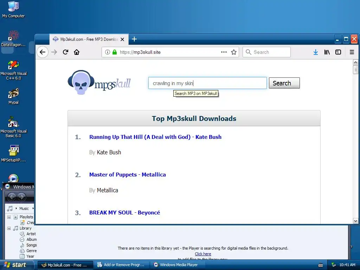Click the page scrollbar thumb
Viewport: 360px width, 270px height.
(355, 70)
